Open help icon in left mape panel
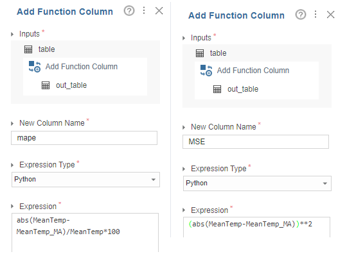Viewport: 338px width, 254px height. coord(129,11)
